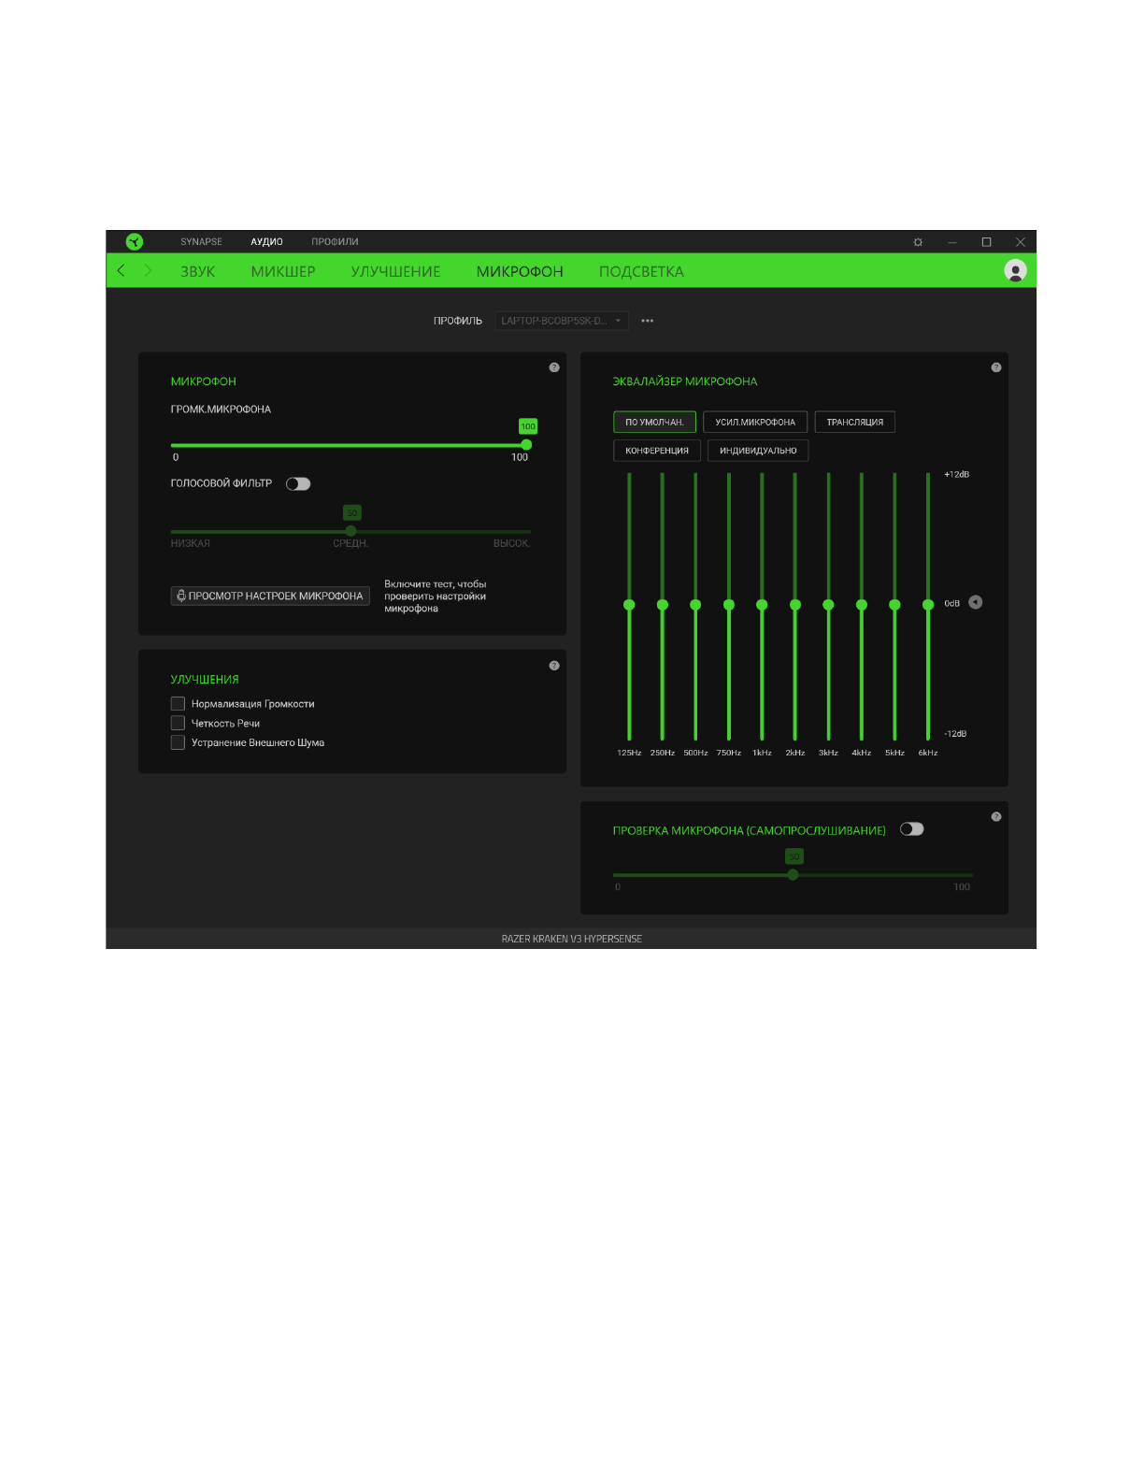
Task: Reset equalizer with 0dB arrow icon
Action: click(x=976, y=602)
